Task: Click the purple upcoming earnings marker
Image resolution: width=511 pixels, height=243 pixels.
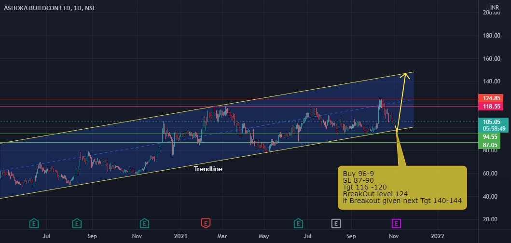Action: tap(396, 223)
